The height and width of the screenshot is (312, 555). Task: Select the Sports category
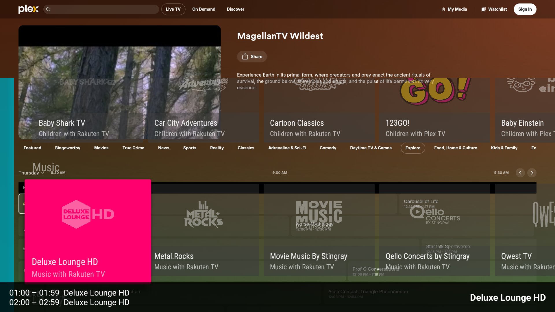coord(190,148)
